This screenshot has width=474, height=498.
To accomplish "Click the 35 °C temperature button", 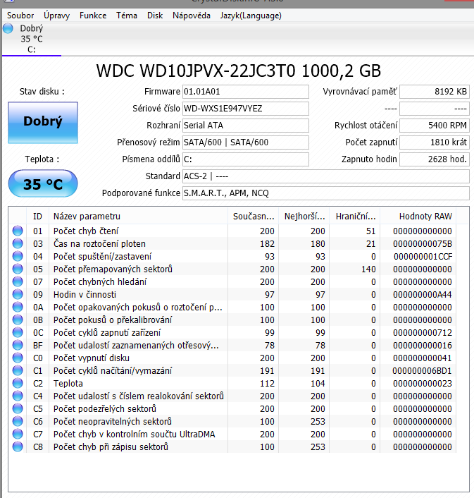I will point(43,183).
